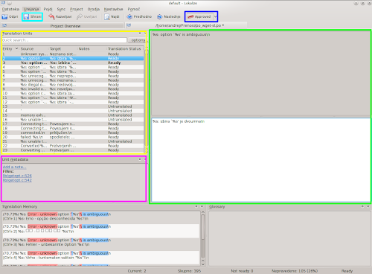Screen dimensions: 372x274
Task: Open the Project menu
Action: click(x=76, y=9)
